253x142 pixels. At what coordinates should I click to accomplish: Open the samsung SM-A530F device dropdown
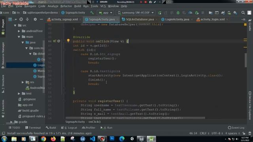[136, 13]
